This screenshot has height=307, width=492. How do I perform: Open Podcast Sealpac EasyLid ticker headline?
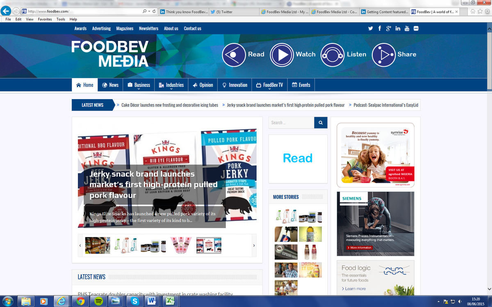coord(386,105)
